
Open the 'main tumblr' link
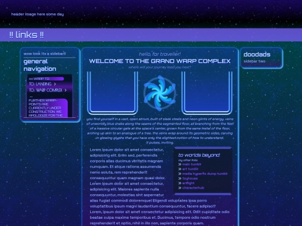pyautogui.click(x=192, y=164)
